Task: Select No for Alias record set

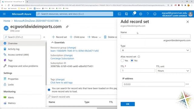Action: (x=132, y=61)
